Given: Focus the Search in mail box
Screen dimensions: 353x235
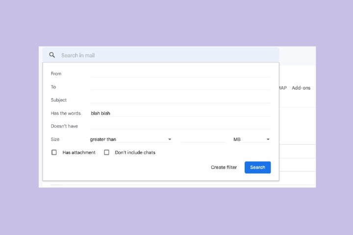Looking at the screenshot, I should click(161, 55).
